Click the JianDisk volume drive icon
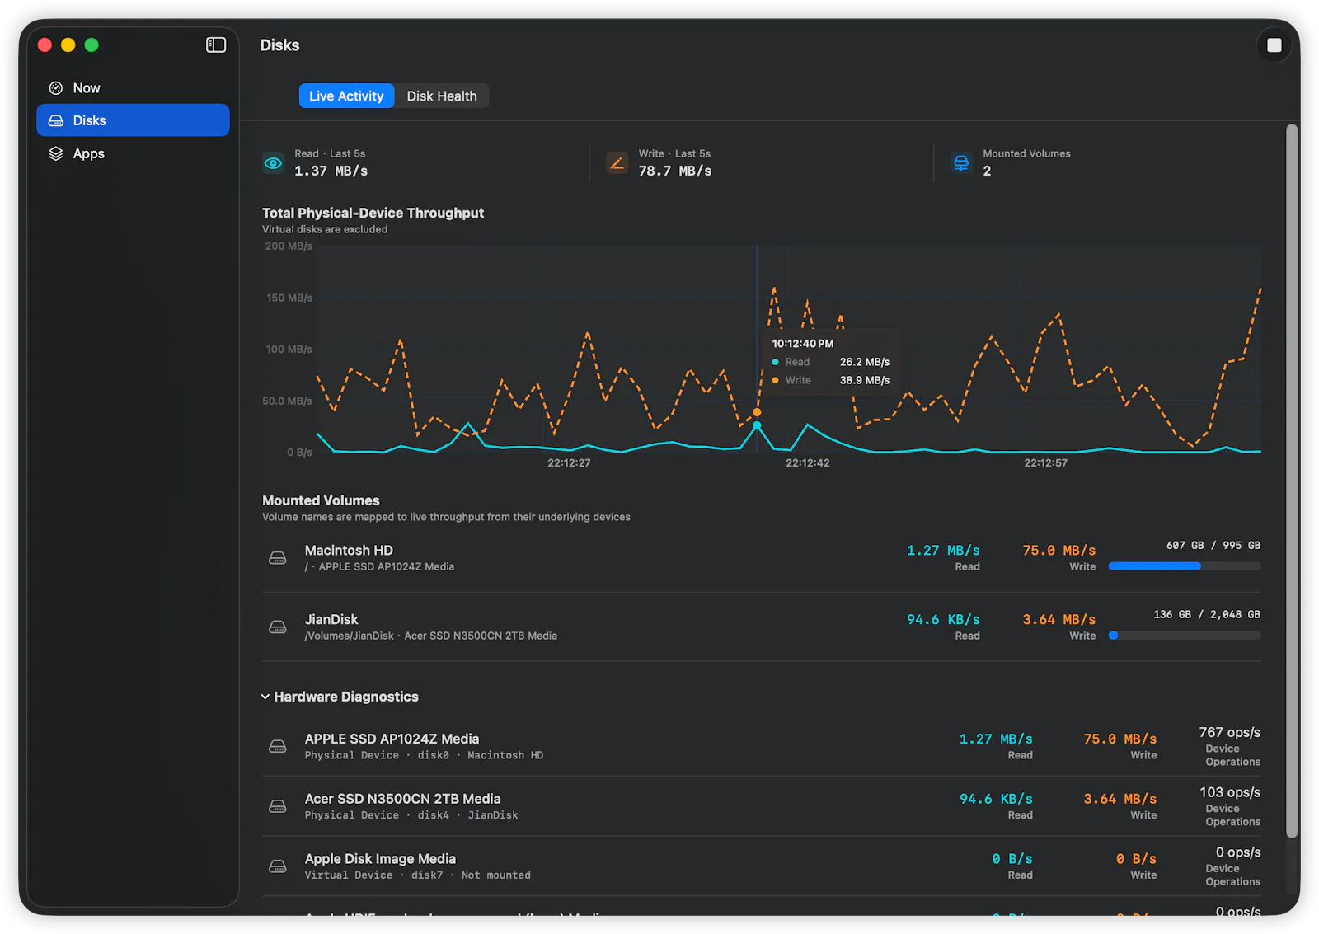 click(x=278, y=627)
